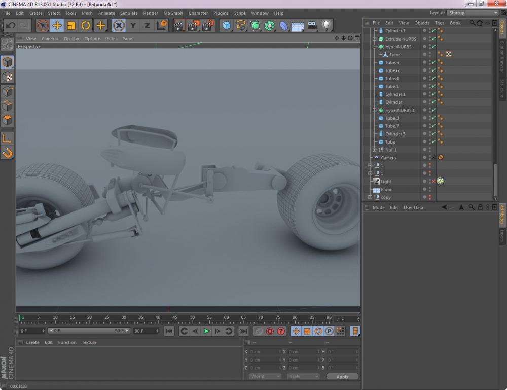The width and height of the screenshot is (507, 390).
Task: Open the Light object tool
Action: click(327, 25)
